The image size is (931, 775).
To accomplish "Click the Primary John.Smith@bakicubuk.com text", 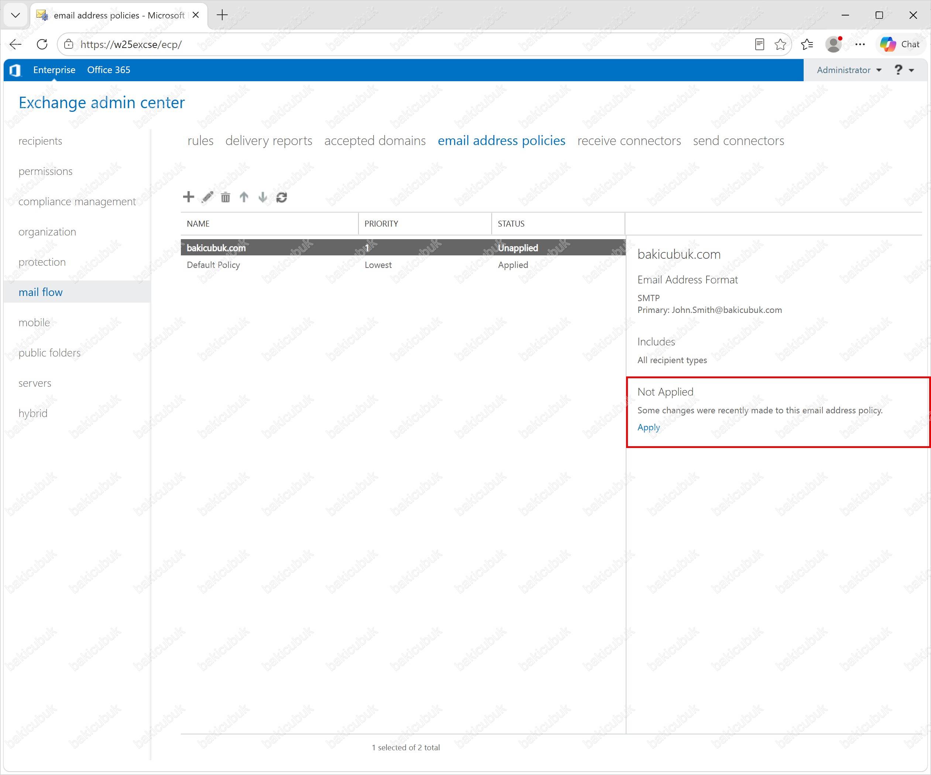I will click(710, 310).
